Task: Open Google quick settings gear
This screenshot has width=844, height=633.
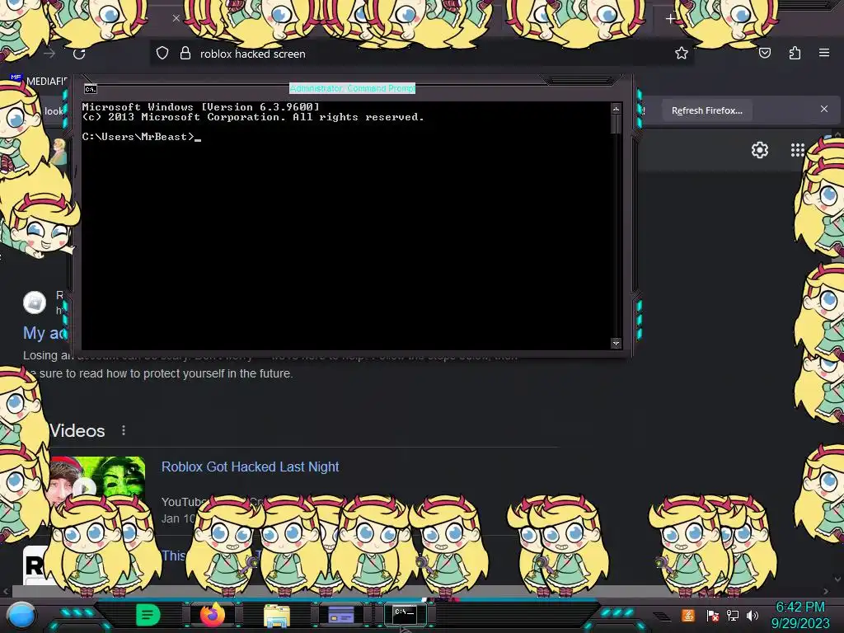Action: [759, 150]
